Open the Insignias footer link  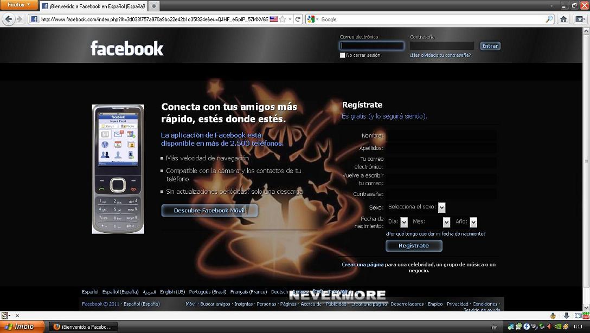[243, 304]
